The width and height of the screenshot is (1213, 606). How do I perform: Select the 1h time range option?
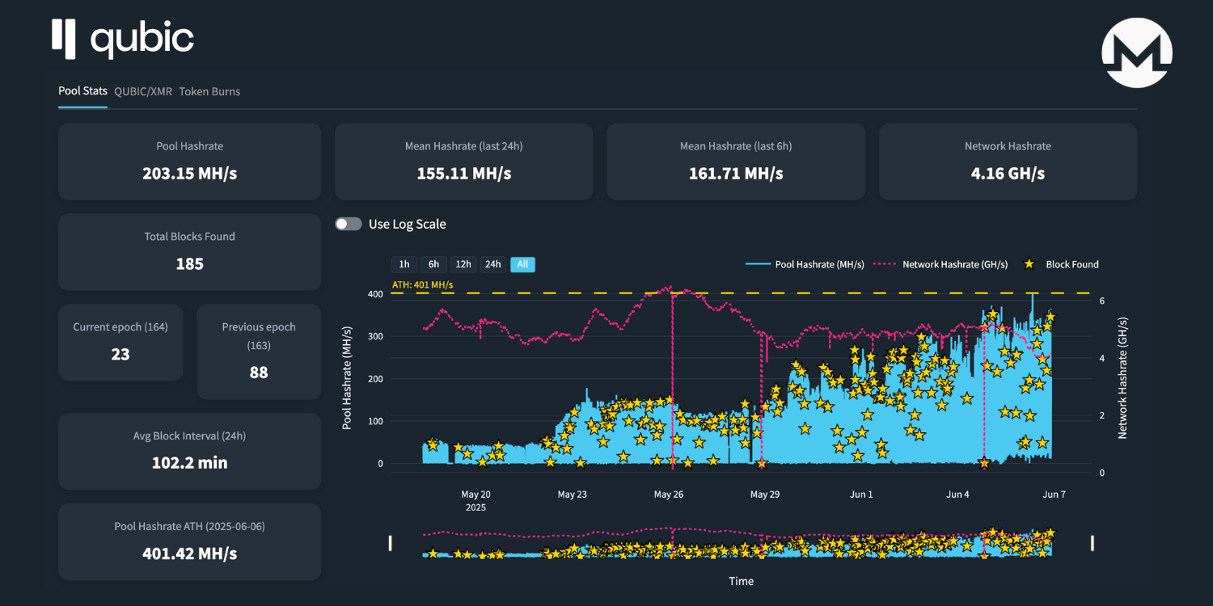pos(404,264)
